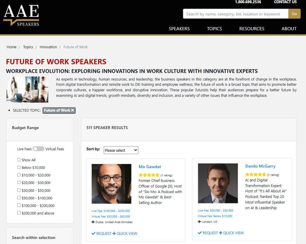The height and width of the screenshot is (244, 306).
Task: Open the TOPICS navigation menu
Action: (214, 29)
